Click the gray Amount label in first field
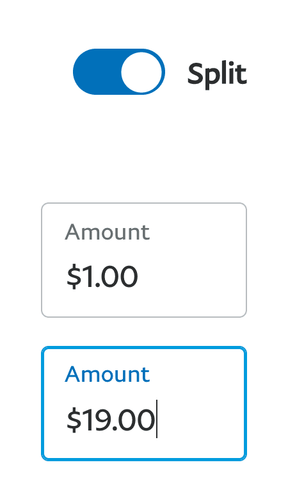The height and width of the screenshot is (483, 288). click(x=108, y=232)
